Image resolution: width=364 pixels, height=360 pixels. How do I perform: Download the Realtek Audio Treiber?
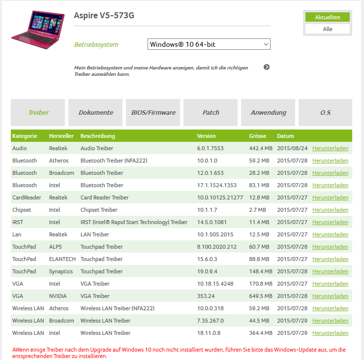coord(330,148)
